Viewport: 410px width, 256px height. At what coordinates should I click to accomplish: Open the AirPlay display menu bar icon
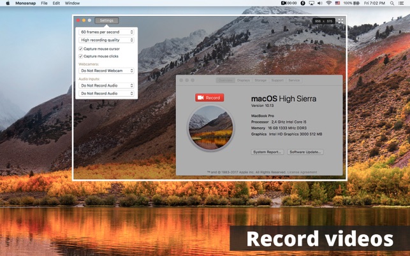pos(311,3)
